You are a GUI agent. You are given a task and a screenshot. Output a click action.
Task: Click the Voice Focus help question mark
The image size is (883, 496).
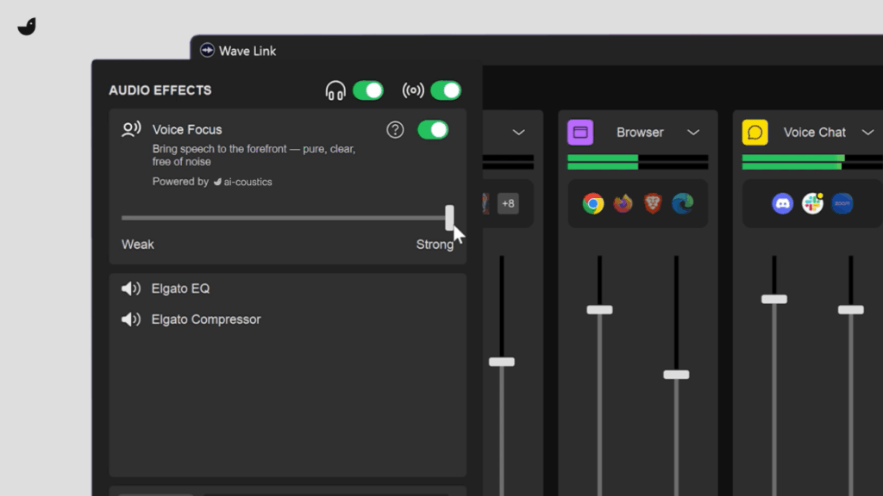point(395,129)
